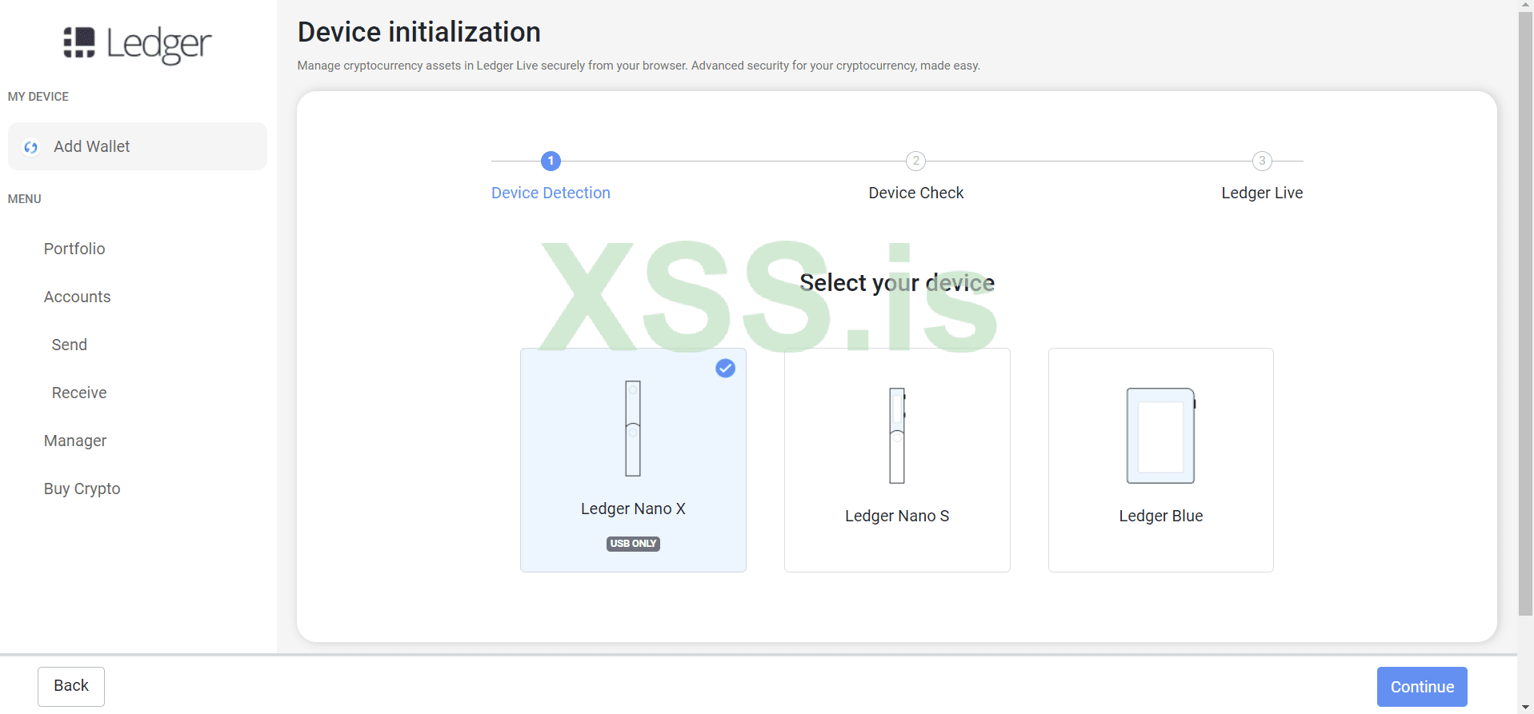The height and width of the screenshot is (714, 1534).
Task: Click the step 2 circle in the stepper
Action: click(916, 161)
